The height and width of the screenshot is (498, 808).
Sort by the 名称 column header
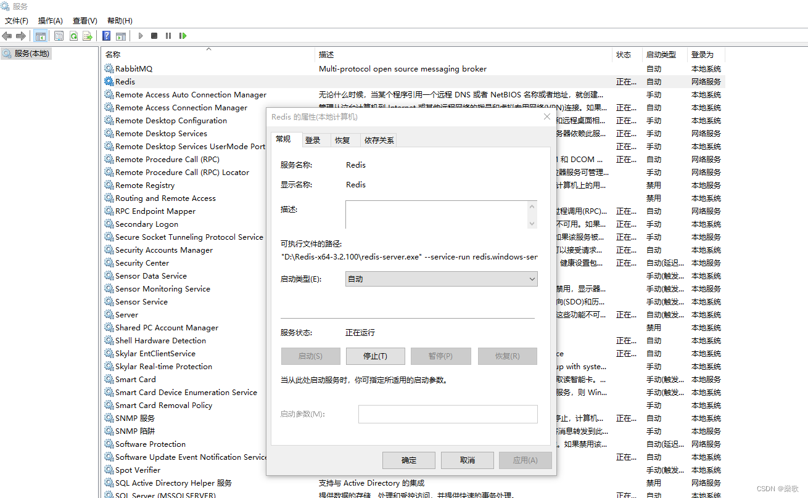[x=208, y=55]
